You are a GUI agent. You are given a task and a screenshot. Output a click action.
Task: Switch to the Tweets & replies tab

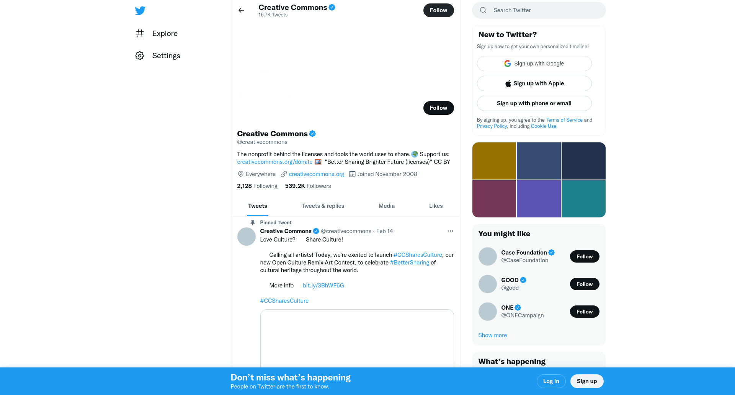coord(323,206)
